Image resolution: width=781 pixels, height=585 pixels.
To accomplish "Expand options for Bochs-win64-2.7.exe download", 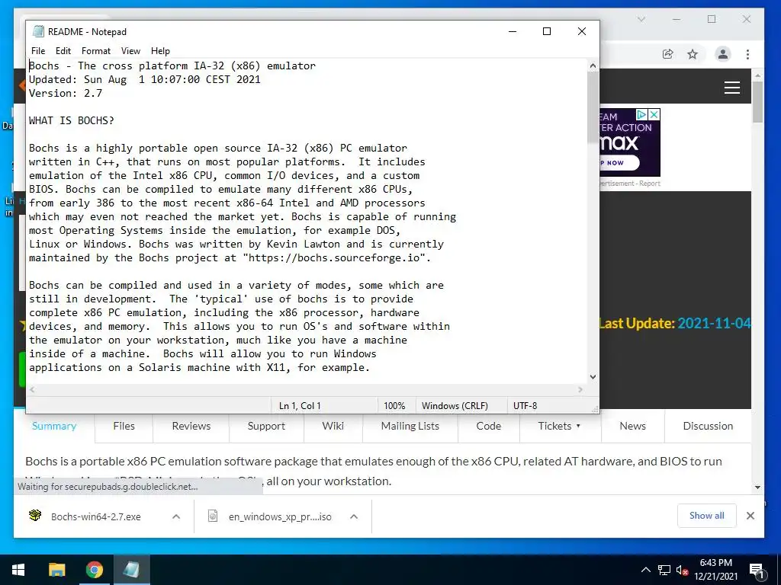I will pyautogui.click(x=176, y=516).
